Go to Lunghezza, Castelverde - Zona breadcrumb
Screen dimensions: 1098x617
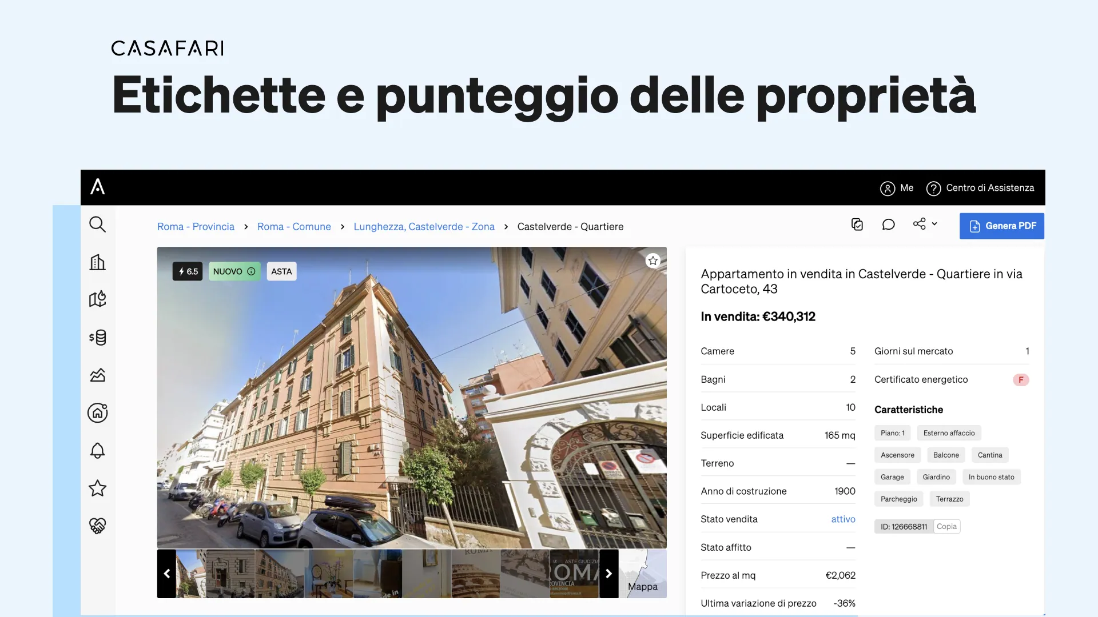tap(424, 227)
